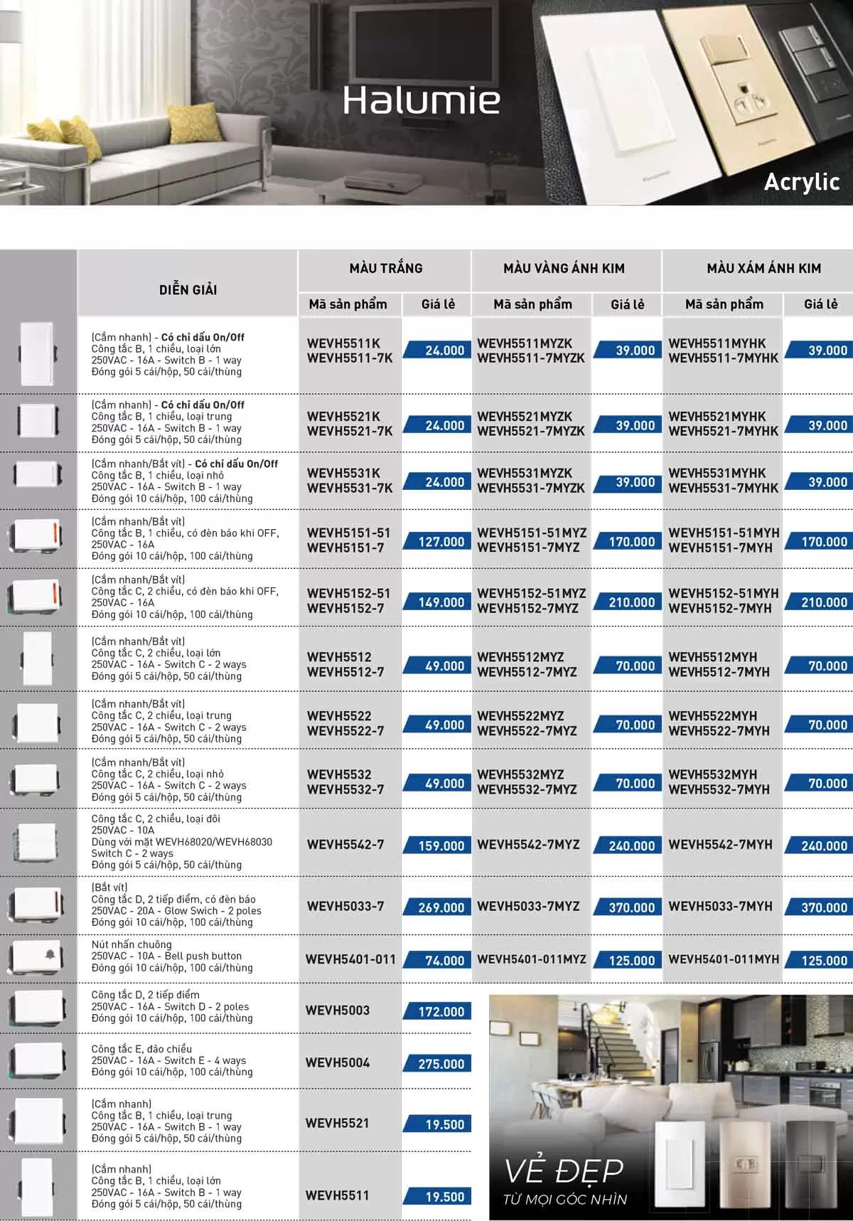Click the bell push button product image
Screen dimensions: 853x1221
tap(38, 958)
